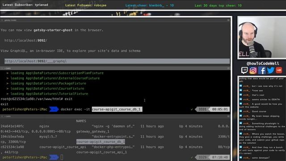286x161 pixels.
Task: Click highlighted 'course-apigit_course_db_1' in container list
Action: (x=101, y=142)
